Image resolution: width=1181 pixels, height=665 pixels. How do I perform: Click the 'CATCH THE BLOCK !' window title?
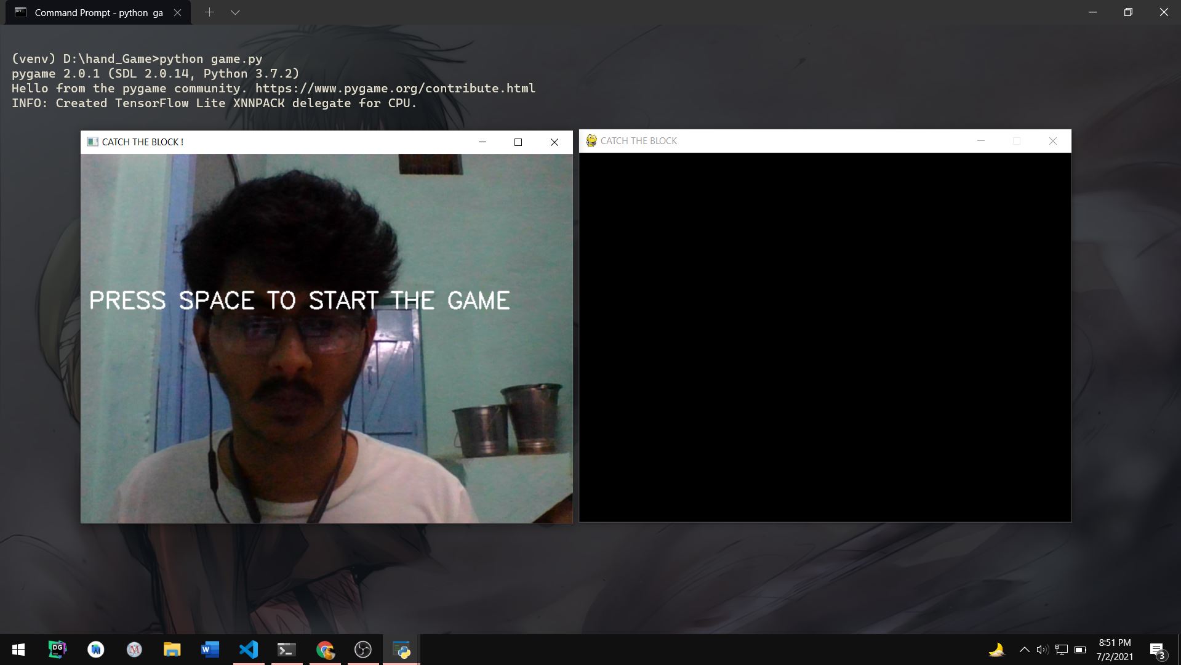143,142
